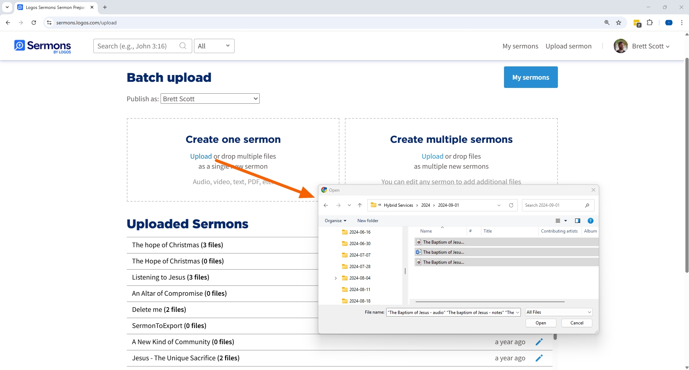Open Listening to Jesus (3 files) sermon
The image size is (689, 370).
point(171,277)
